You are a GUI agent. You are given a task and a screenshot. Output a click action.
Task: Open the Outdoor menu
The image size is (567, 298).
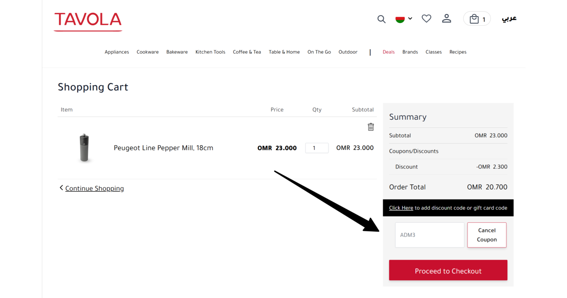pos(348,52)
